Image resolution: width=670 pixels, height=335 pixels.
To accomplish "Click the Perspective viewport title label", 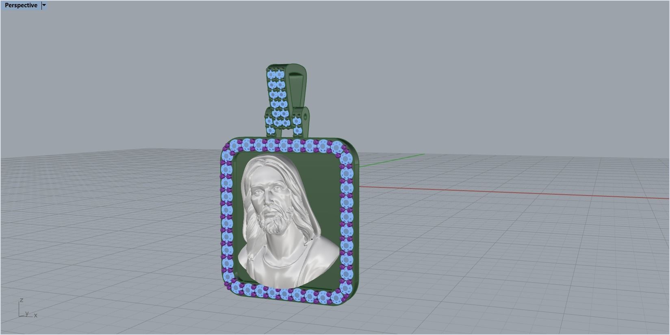I will click(x=21, y=5).
